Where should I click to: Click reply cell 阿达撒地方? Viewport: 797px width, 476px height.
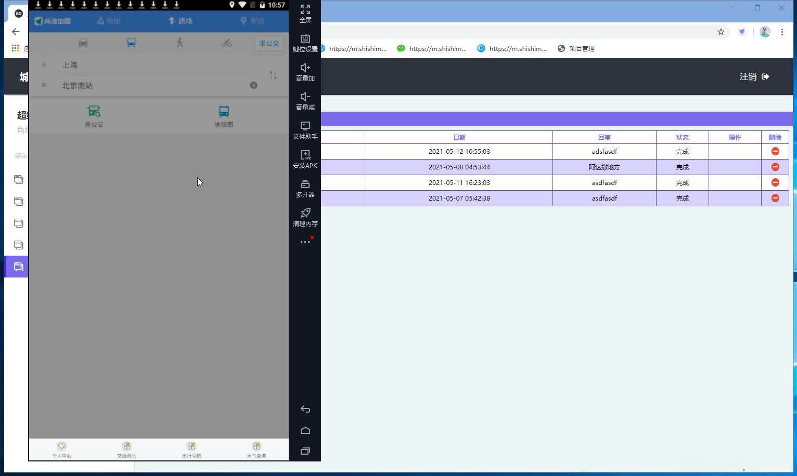tap(605, 167)
